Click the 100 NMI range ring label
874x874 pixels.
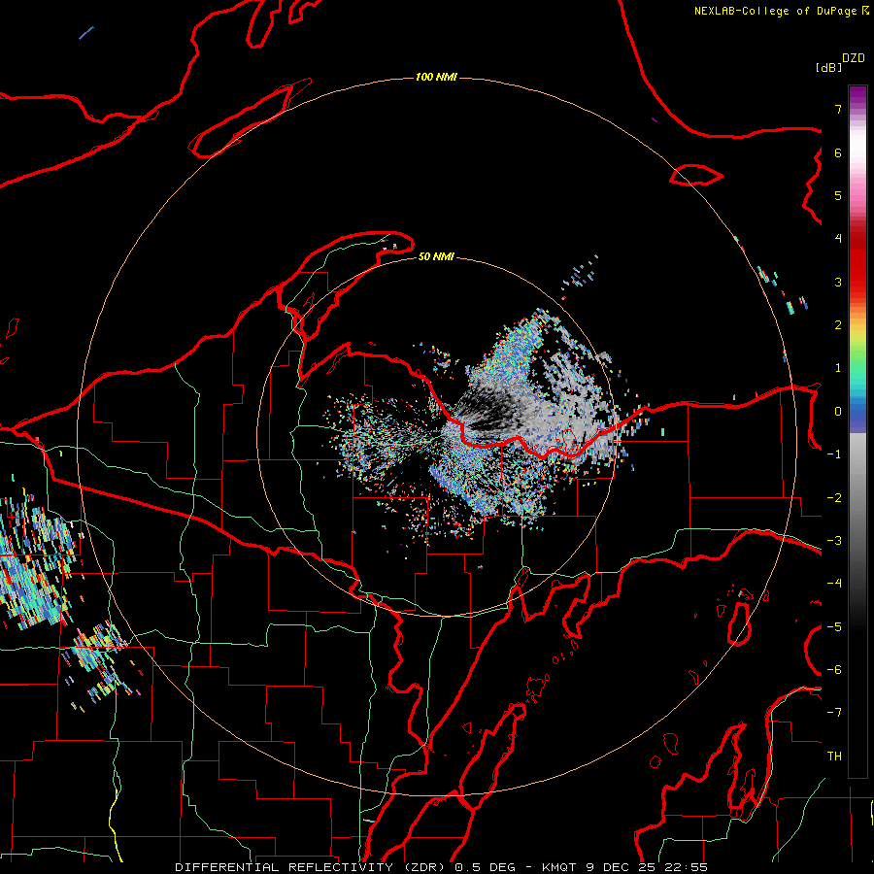(436, 77)
